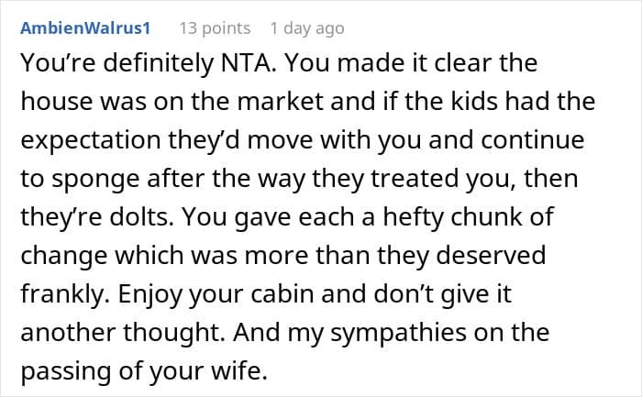Click the 13 points score label
This screenshot has height=397, width=642.
point(215,28)
